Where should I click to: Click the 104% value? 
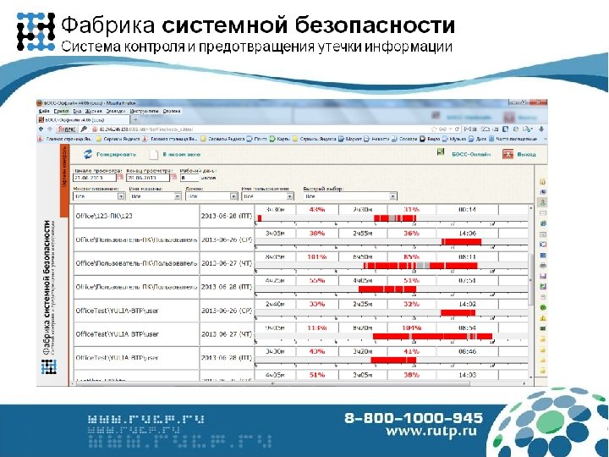pos(411,328)
